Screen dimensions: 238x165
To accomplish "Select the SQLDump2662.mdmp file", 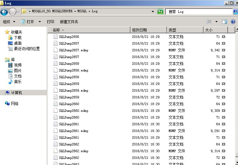I will (x=73, y=151).
